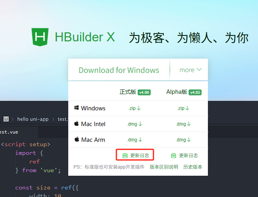Open the 历史版本 link

[193, 167]
